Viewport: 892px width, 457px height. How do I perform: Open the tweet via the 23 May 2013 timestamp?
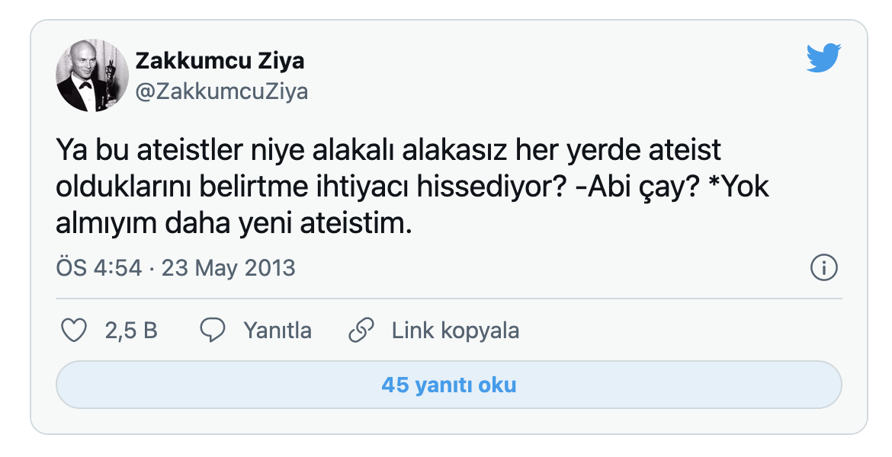click(x=228, y=267)
